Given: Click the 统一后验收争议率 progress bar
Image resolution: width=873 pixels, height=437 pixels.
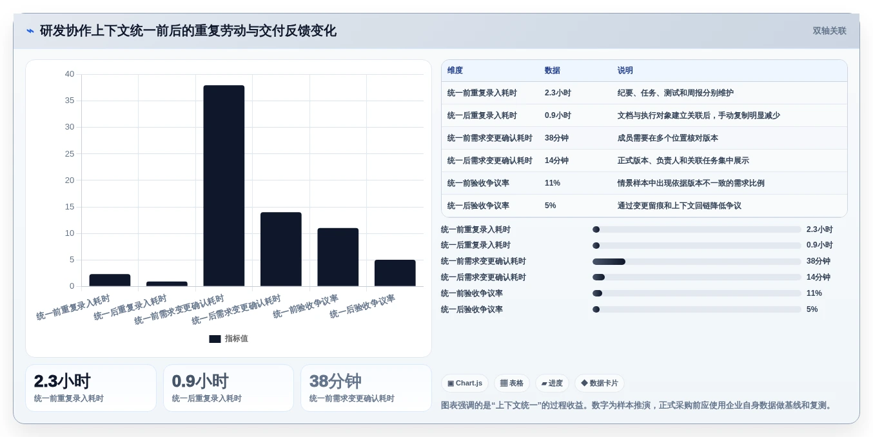Looking at the screenshot, I should click(697, 310).
